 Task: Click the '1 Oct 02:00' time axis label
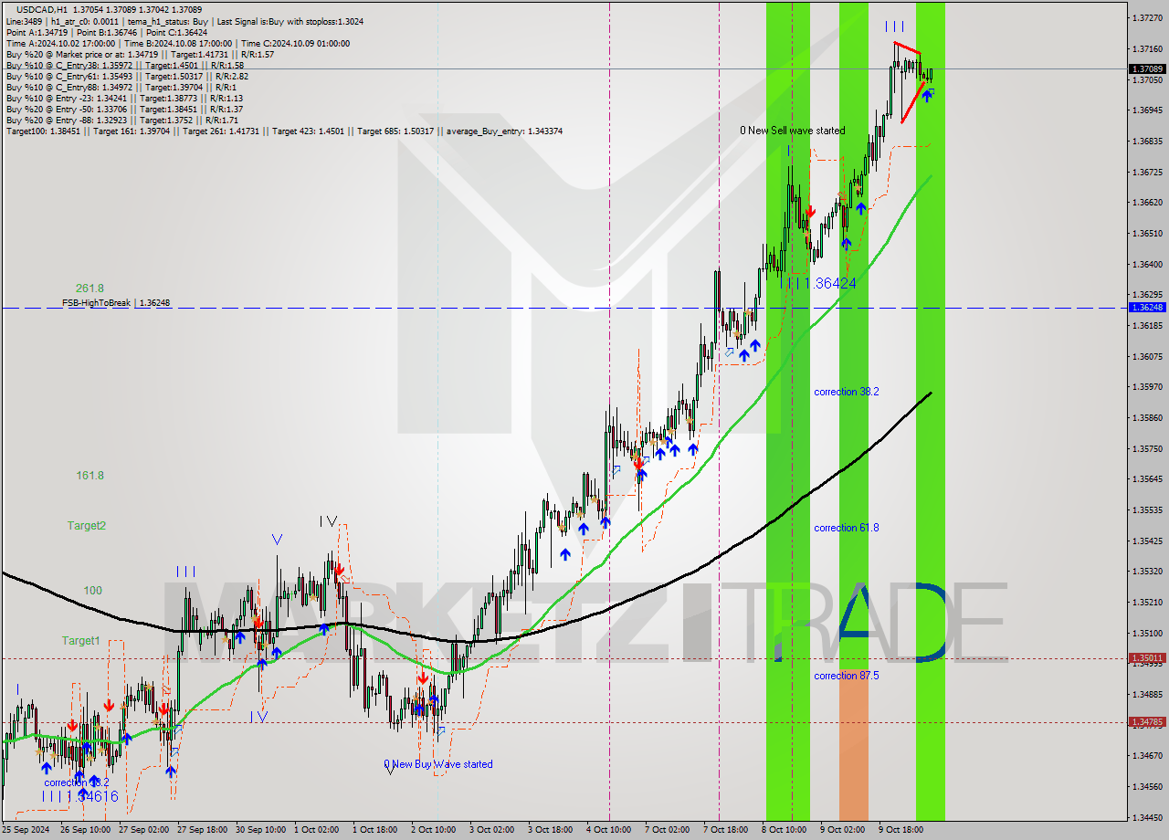click(316, 830)
